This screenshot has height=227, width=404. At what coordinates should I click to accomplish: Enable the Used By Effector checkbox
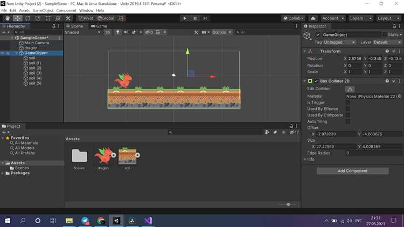pos(347,109)
